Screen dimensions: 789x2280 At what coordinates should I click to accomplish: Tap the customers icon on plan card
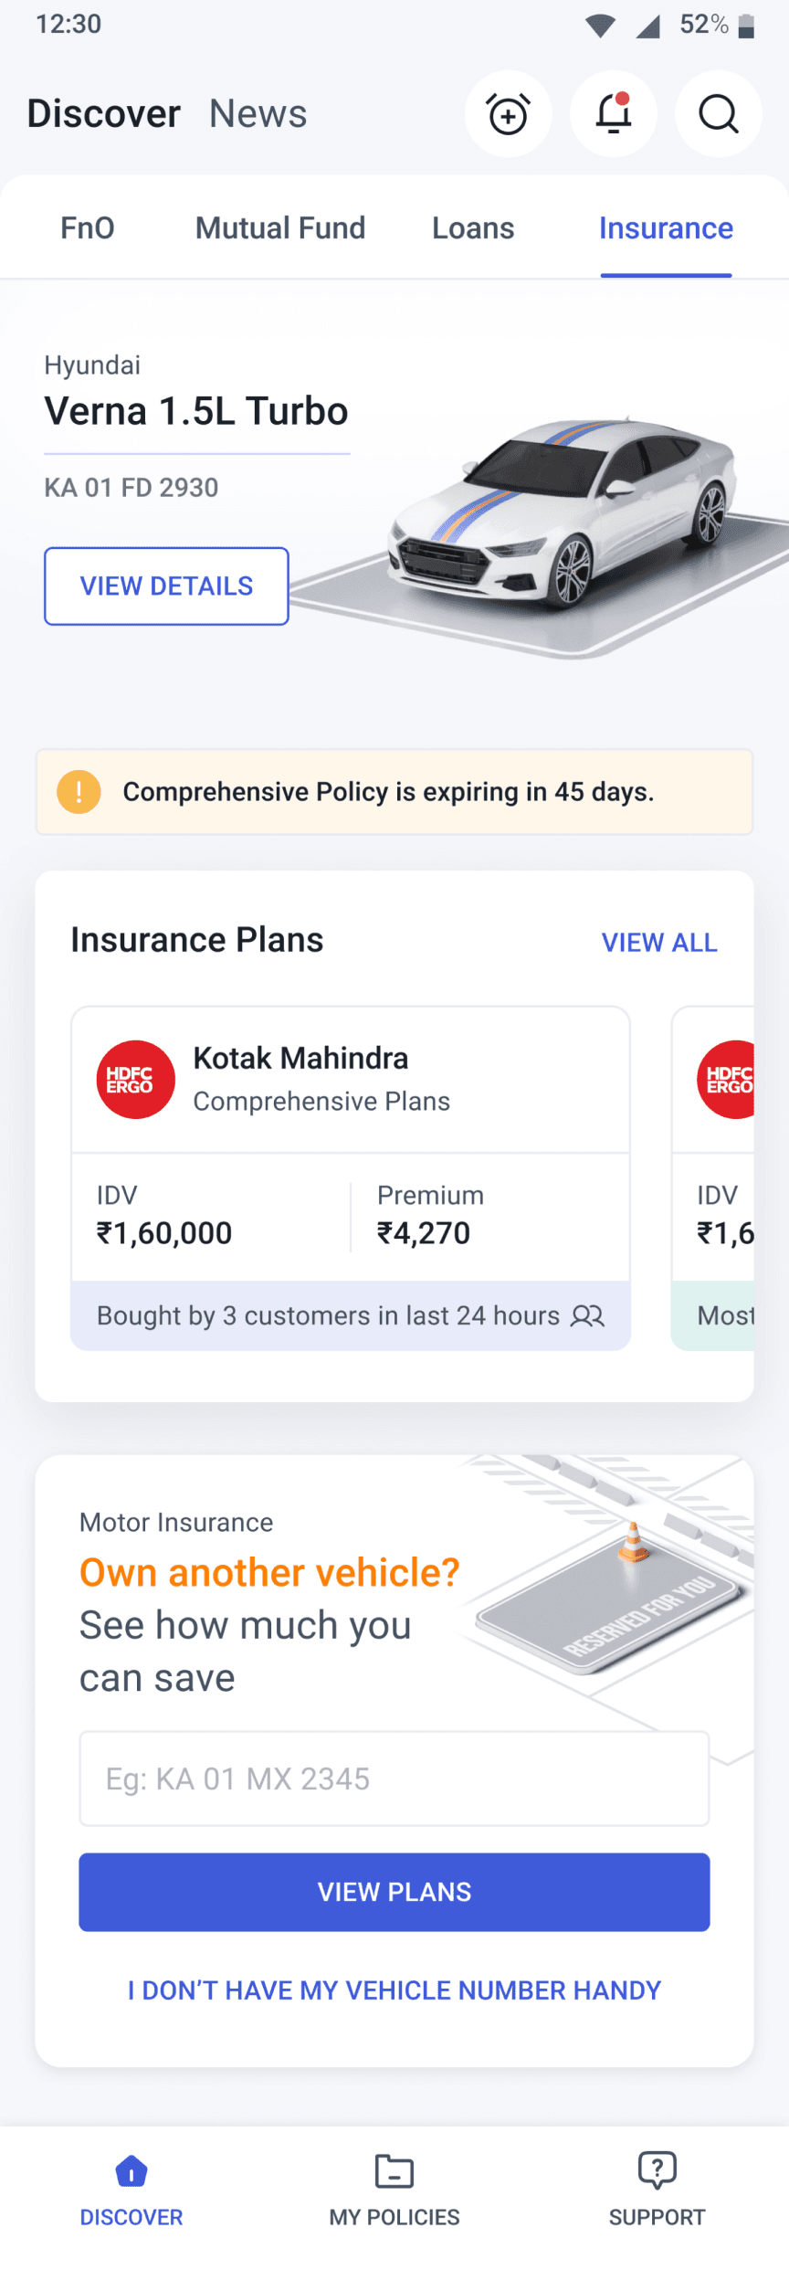(587, 1315)
